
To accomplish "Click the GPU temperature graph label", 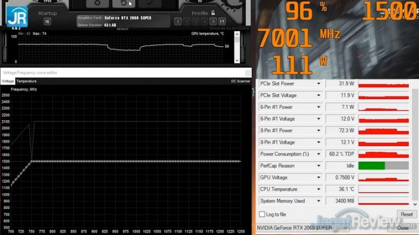I will [208, 34].
